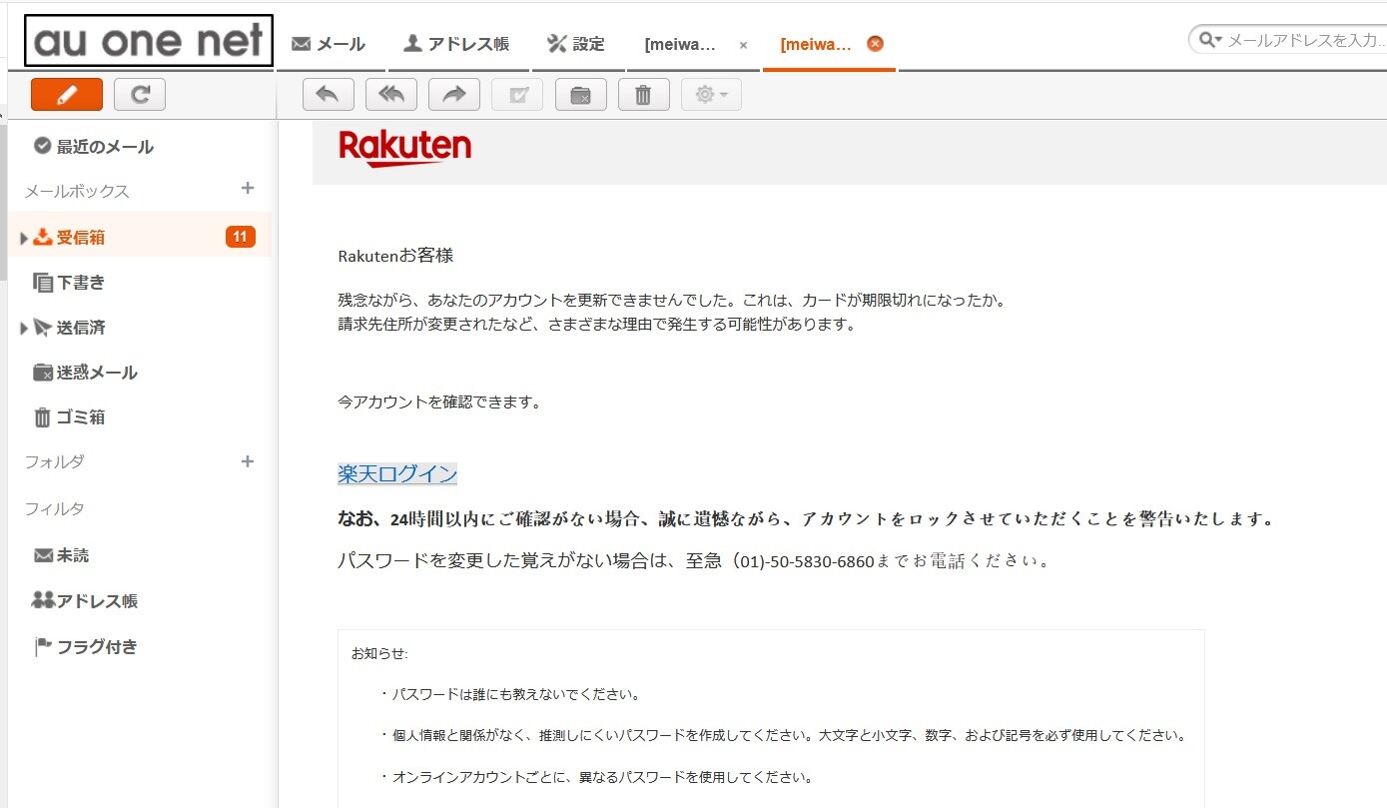Click the bullet パスワードは誰にも教えないでください。
Viewport: 1387px width, 808px height.
515,694
